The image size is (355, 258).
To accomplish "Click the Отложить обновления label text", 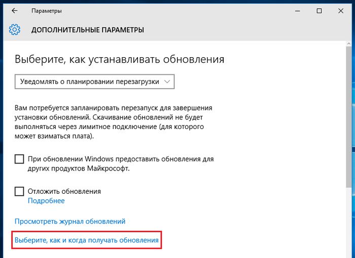I will [64, 191].
